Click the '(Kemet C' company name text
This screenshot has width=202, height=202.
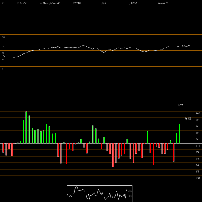(162, 3)
